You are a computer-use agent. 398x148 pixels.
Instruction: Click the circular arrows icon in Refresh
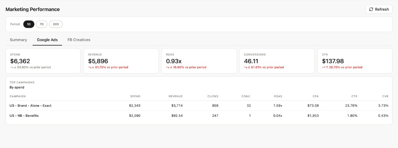pos(371,9)
